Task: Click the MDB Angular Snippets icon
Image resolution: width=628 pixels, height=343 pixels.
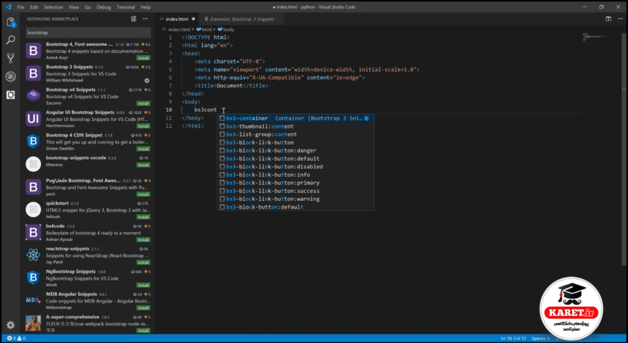Action: point(33,301)
